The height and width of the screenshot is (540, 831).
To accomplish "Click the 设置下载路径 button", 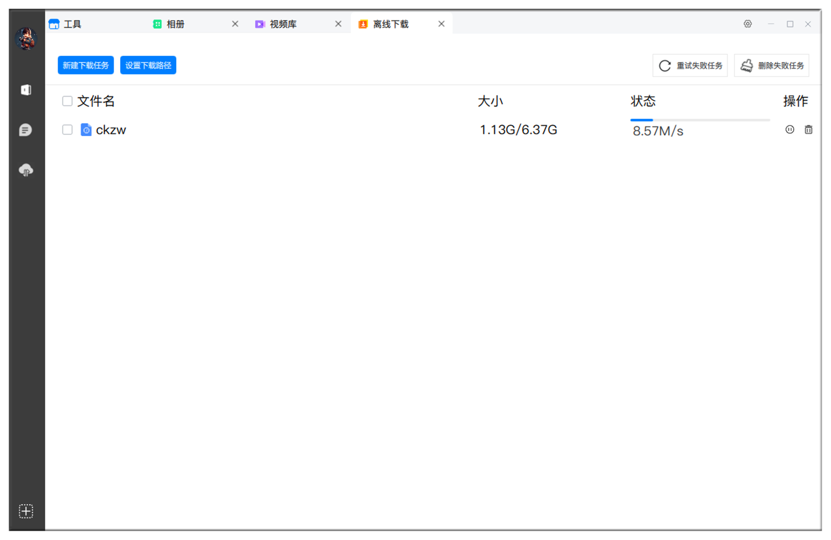I will [x=148, y=65].
